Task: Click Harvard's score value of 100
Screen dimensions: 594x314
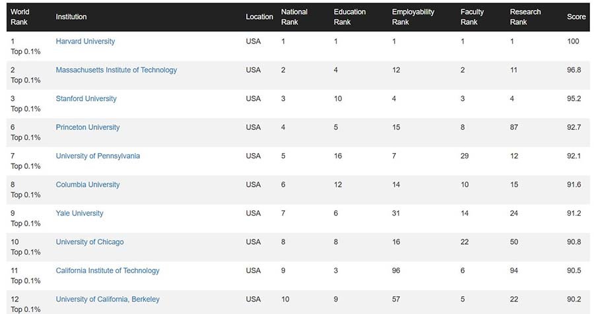Action: (x=573, y=42)
